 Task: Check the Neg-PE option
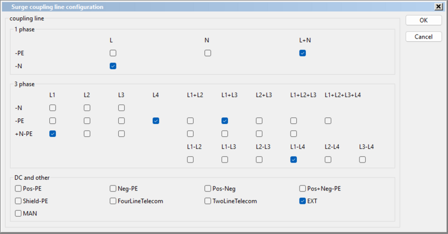coord(113,188)
